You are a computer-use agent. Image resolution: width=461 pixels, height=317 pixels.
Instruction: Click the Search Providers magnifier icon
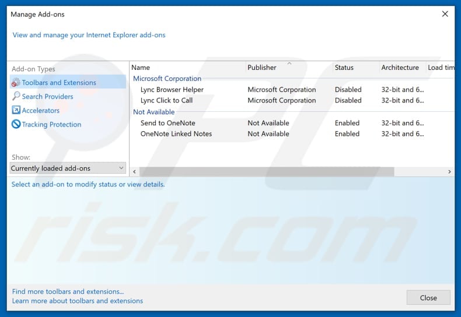[x=16, y=96]
